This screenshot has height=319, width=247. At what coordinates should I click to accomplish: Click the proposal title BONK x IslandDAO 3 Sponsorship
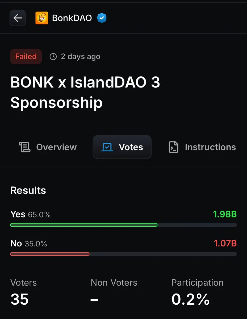[x=85, y=92]
